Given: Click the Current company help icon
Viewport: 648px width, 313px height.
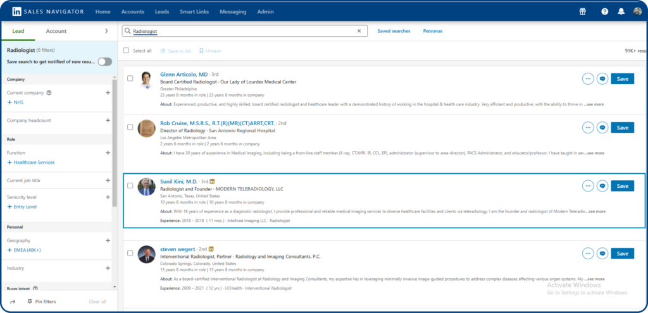Looking at the screenshot, I should point(49,93).
